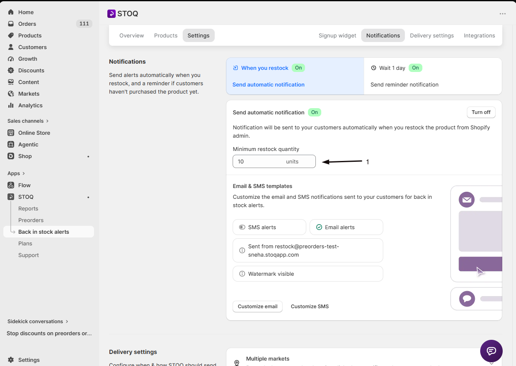Click the info icon beside Watermark visible
516x366 pixels.
tap(242, 274)
